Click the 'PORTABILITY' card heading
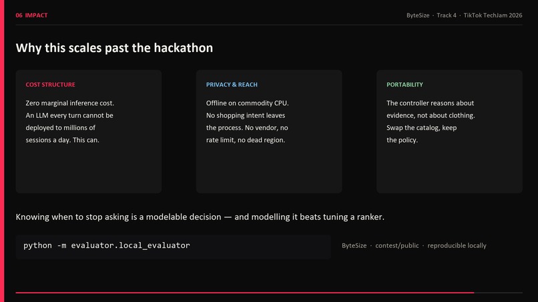538x302 pixels. click(x=405, y=84)
